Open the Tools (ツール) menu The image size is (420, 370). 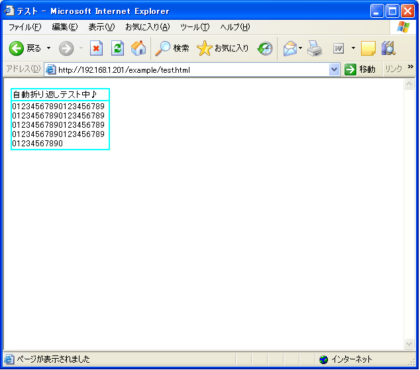pyautogui.click(x=195, y=27)
